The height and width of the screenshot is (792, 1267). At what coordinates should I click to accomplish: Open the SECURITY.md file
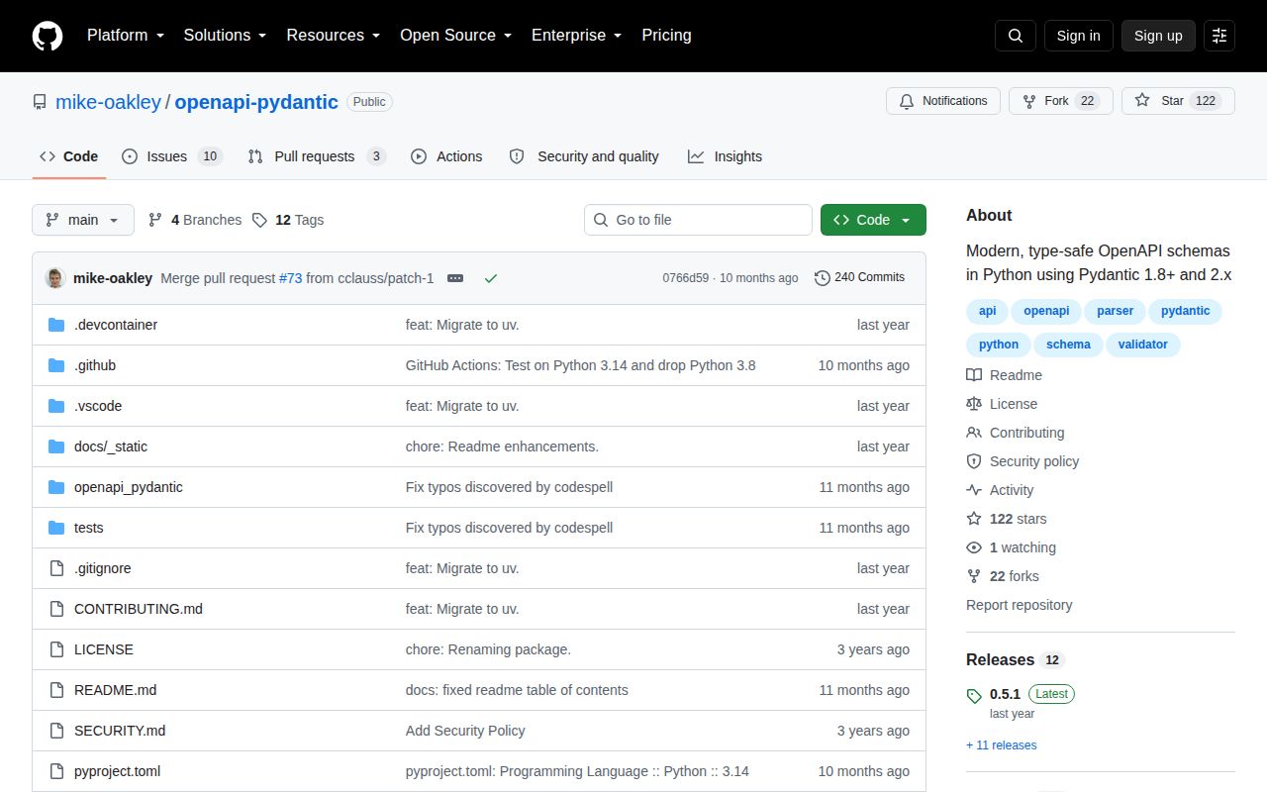tap(120, 731)
